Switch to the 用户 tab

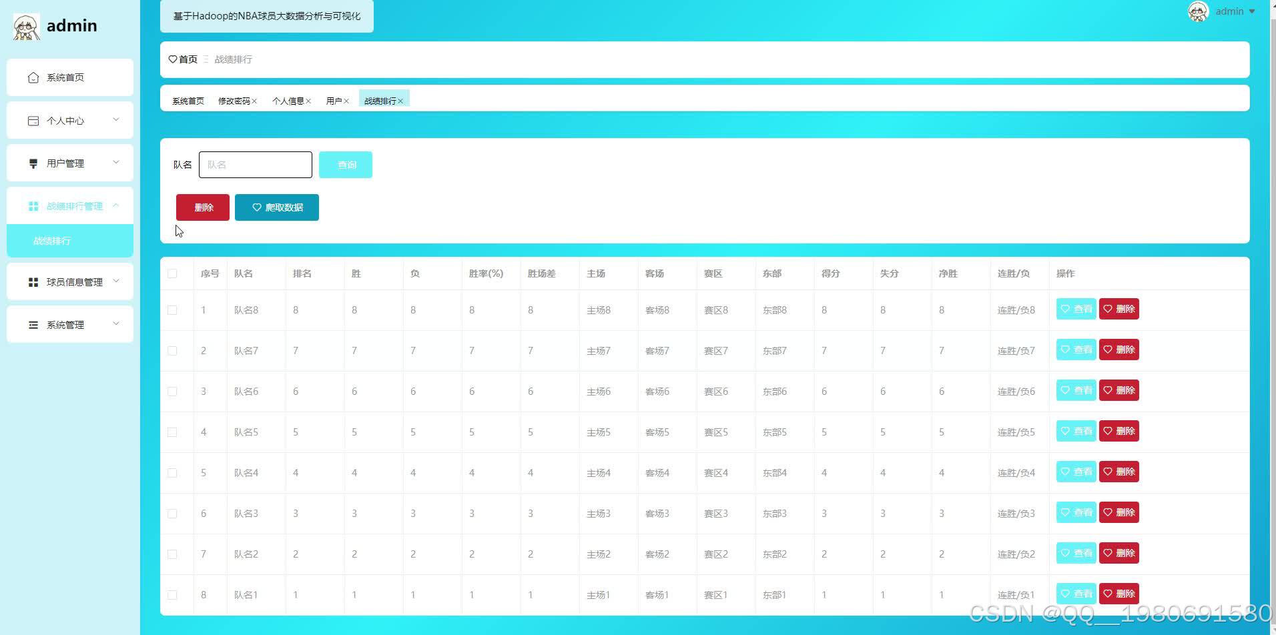coord(334,101)
